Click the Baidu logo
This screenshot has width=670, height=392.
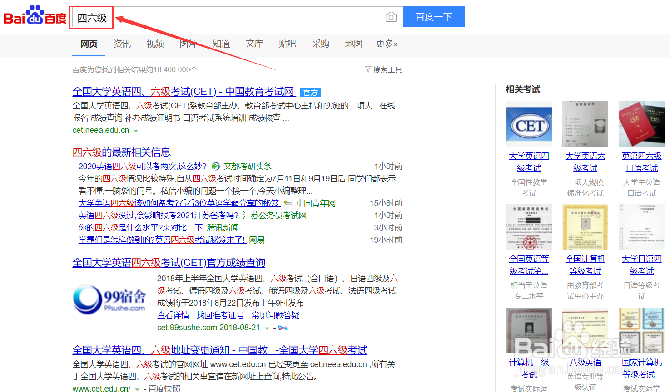coord(35,16)
